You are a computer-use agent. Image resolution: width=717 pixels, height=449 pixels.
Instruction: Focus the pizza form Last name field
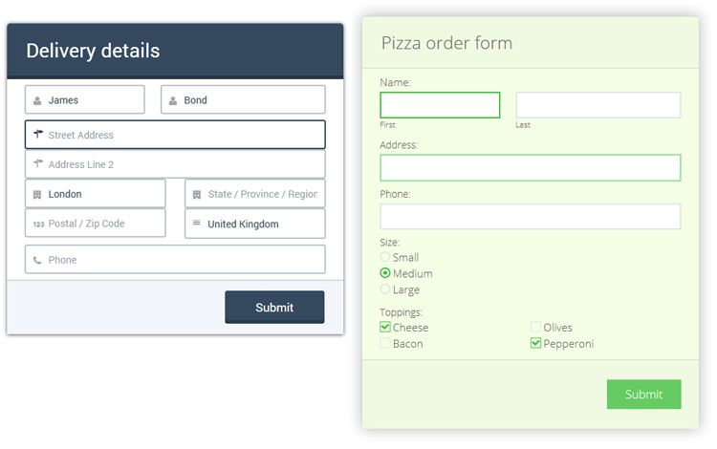598,105
